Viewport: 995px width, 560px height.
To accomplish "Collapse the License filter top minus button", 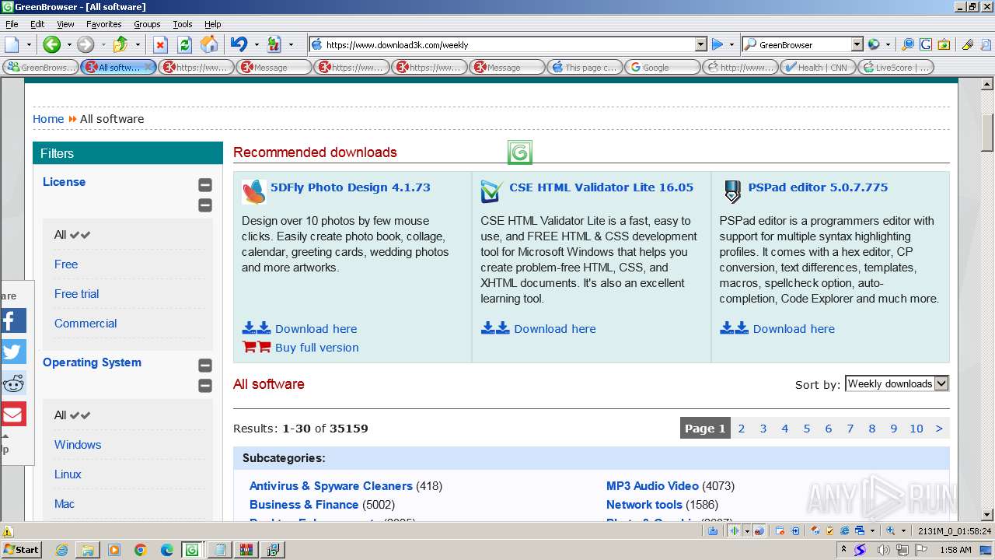I will pyautogui.click(x=205, y=185).
